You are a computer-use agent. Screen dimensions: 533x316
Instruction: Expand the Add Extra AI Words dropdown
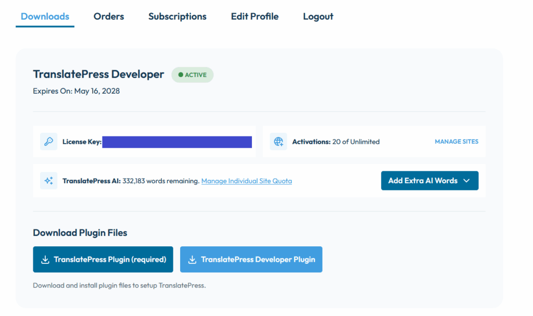pyautogui.click(x=429, y=181)
